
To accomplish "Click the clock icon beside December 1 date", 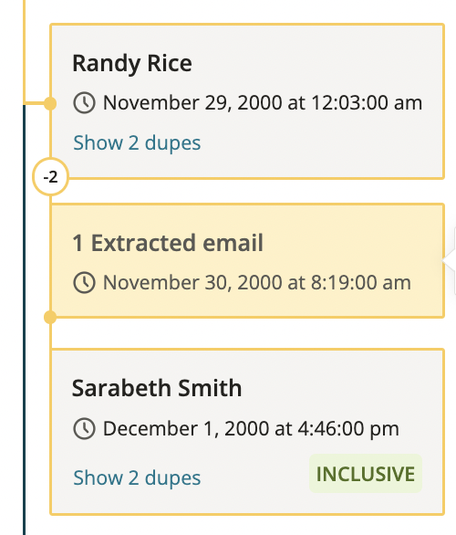I will point(84,428).
